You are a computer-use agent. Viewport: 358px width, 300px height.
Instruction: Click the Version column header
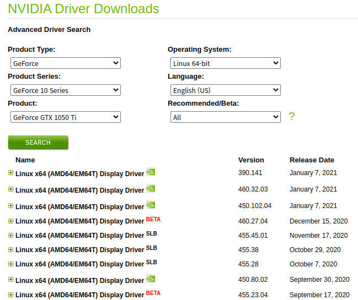(251, 160)
